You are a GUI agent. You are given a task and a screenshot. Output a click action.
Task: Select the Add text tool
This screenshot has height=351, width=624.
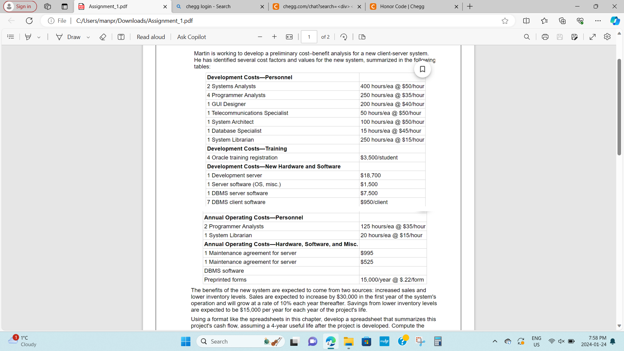(x=121, y=37)
